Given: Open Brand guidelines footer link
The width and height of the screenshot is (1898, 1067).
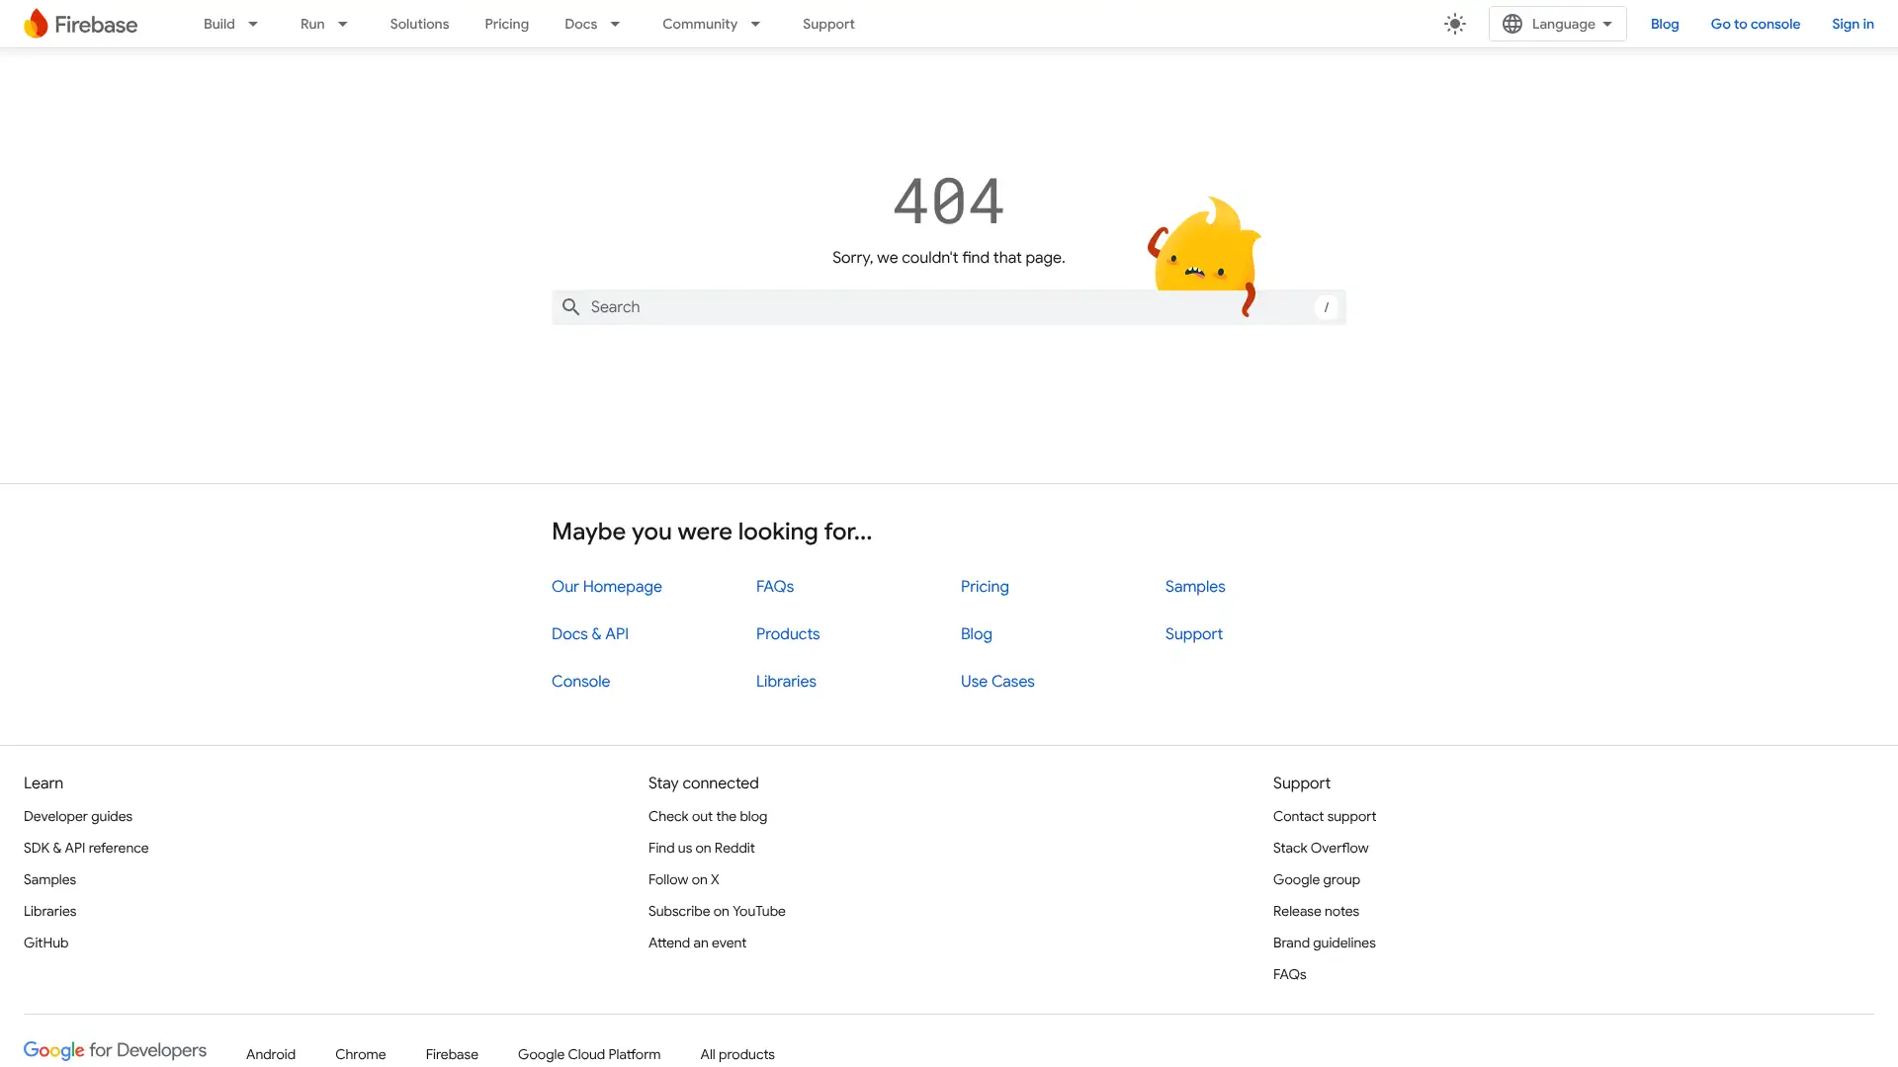Looking at the screenshot, I should coord(1324,944).
